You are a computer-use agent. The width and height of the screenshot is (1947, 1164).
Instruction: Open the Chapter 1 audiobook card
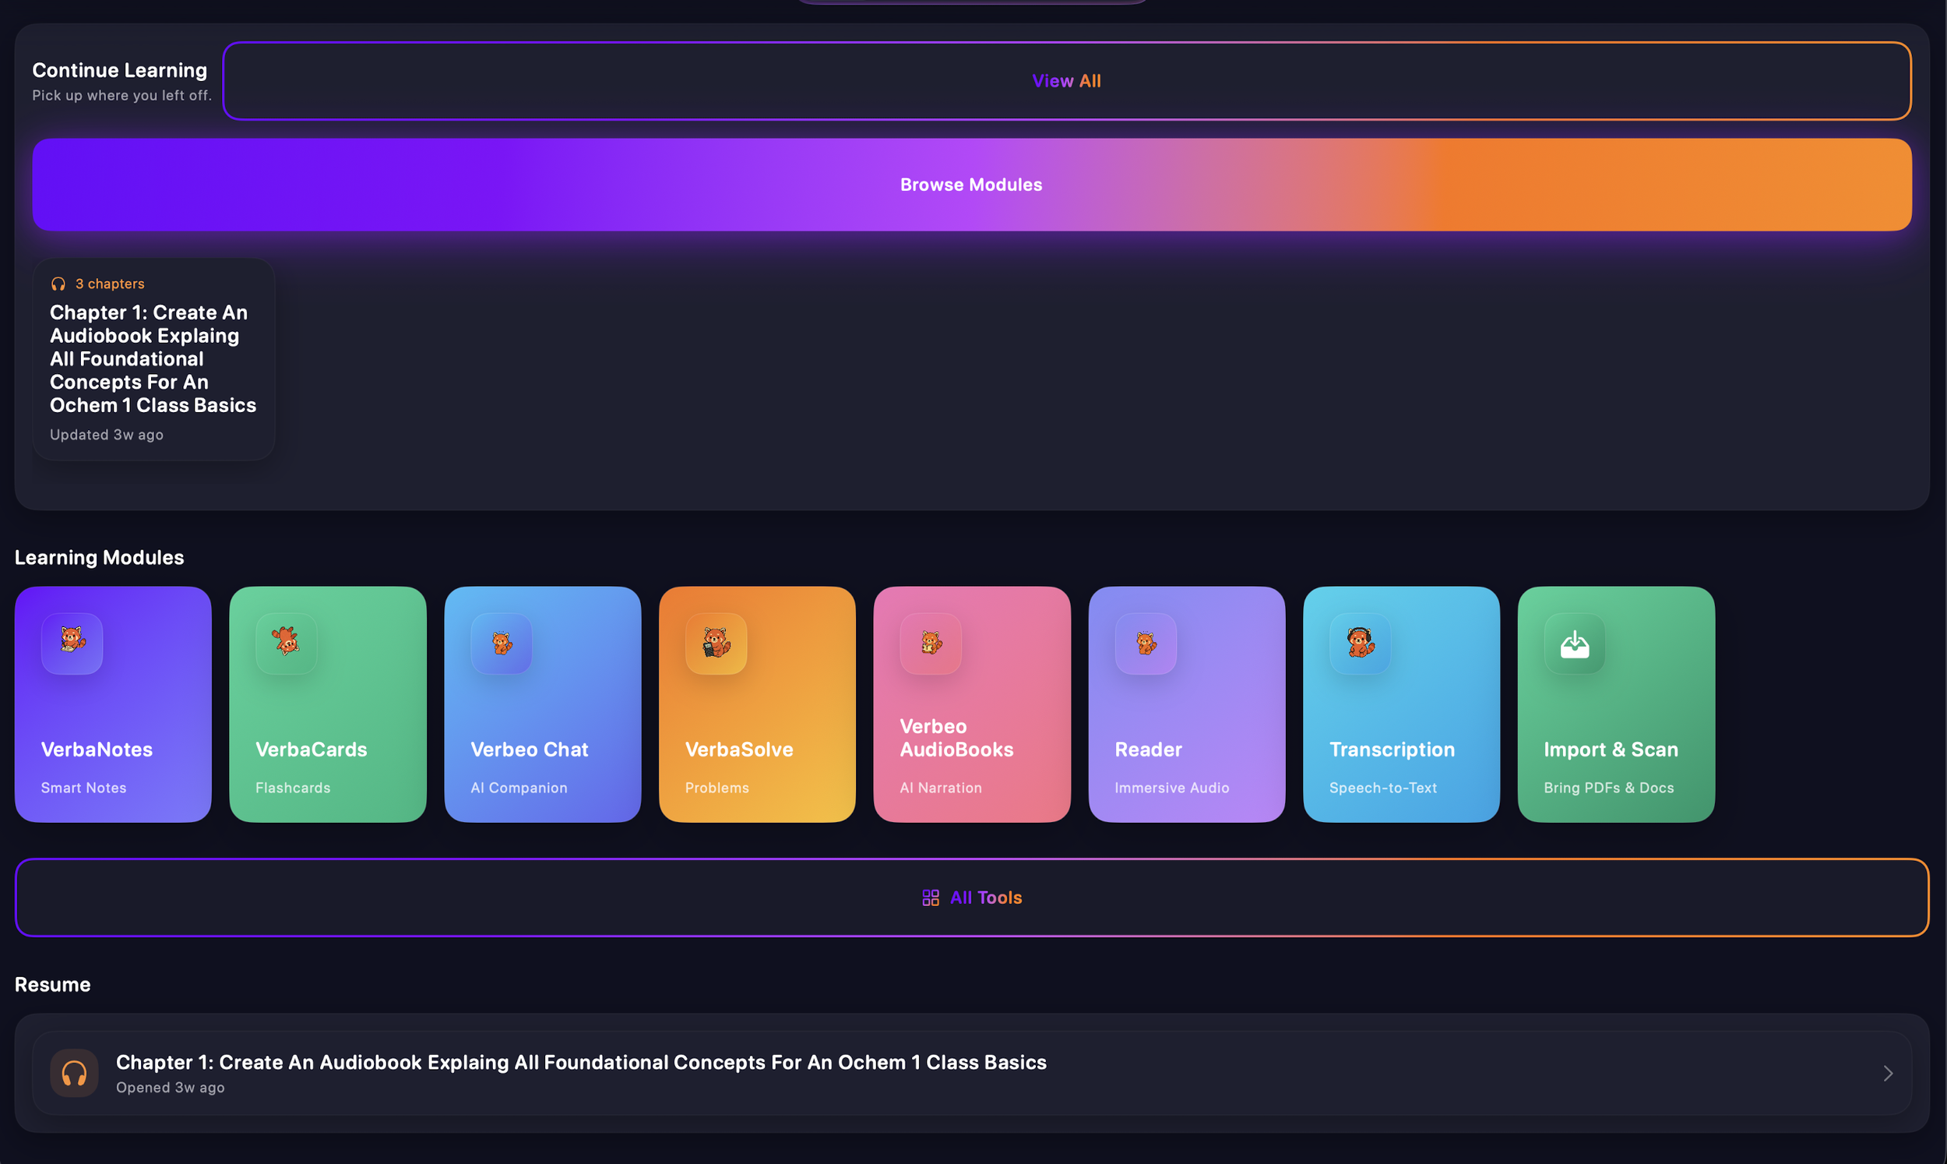pyautogui.click(x=153, y=359)
